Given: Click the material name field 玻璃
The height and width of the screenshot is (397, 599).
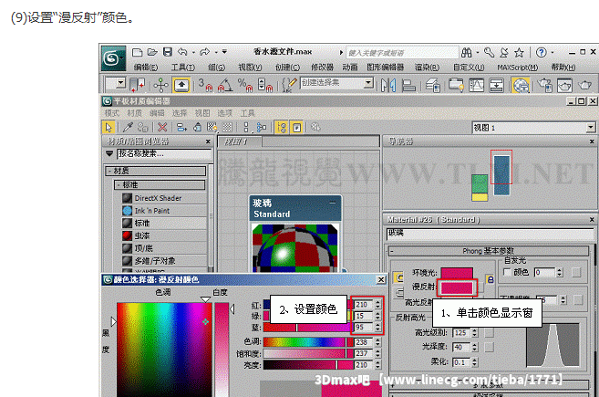Looking at the screenshot, I should [491, 234].
